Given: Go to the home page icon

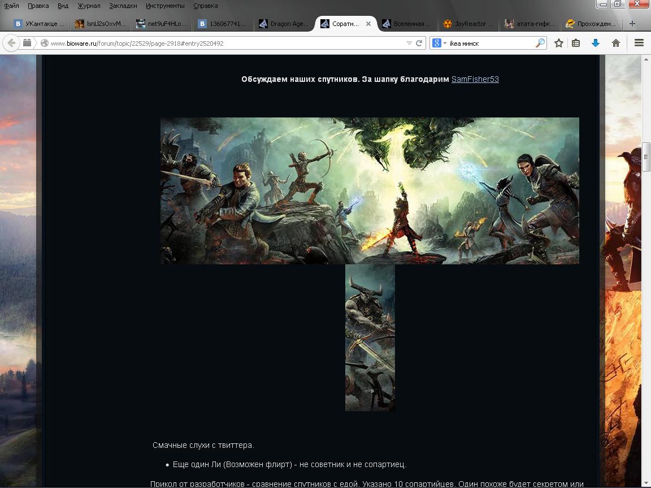Looking at the screenshot, I should tap(616, 43).
